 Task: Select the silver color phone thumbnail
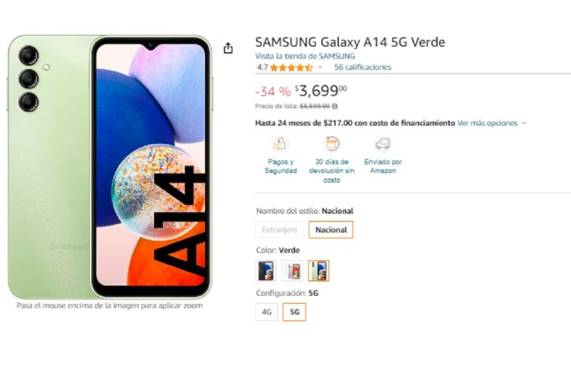point(292,271)
